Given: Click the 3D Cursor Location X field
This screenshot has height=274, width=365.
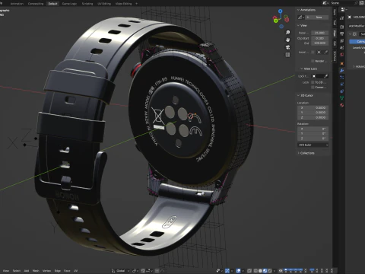Looking at the screenshot, I should (313, 108).
